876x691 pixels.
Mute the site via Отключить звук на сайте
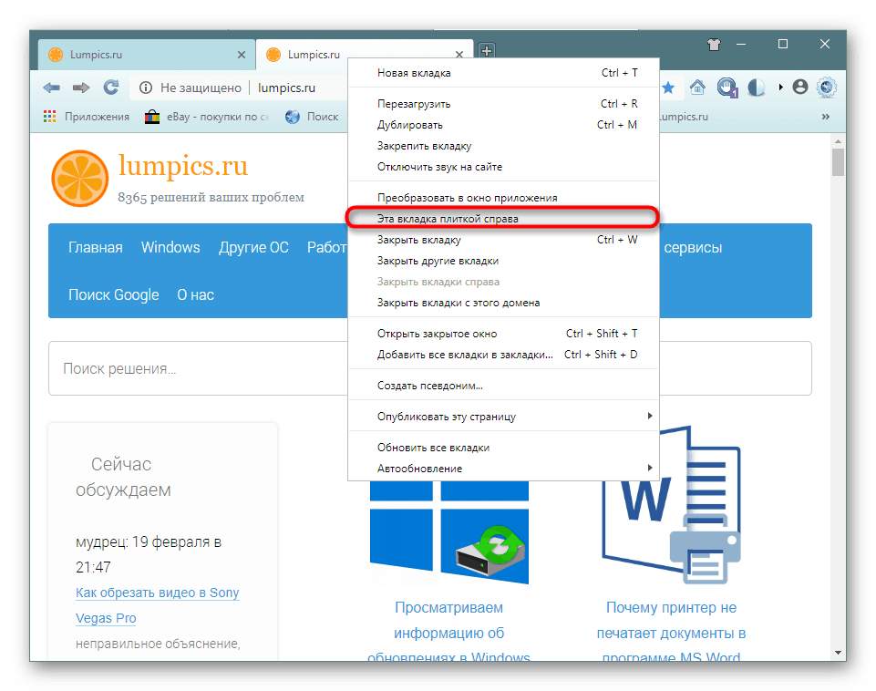(x=438, y=166)
